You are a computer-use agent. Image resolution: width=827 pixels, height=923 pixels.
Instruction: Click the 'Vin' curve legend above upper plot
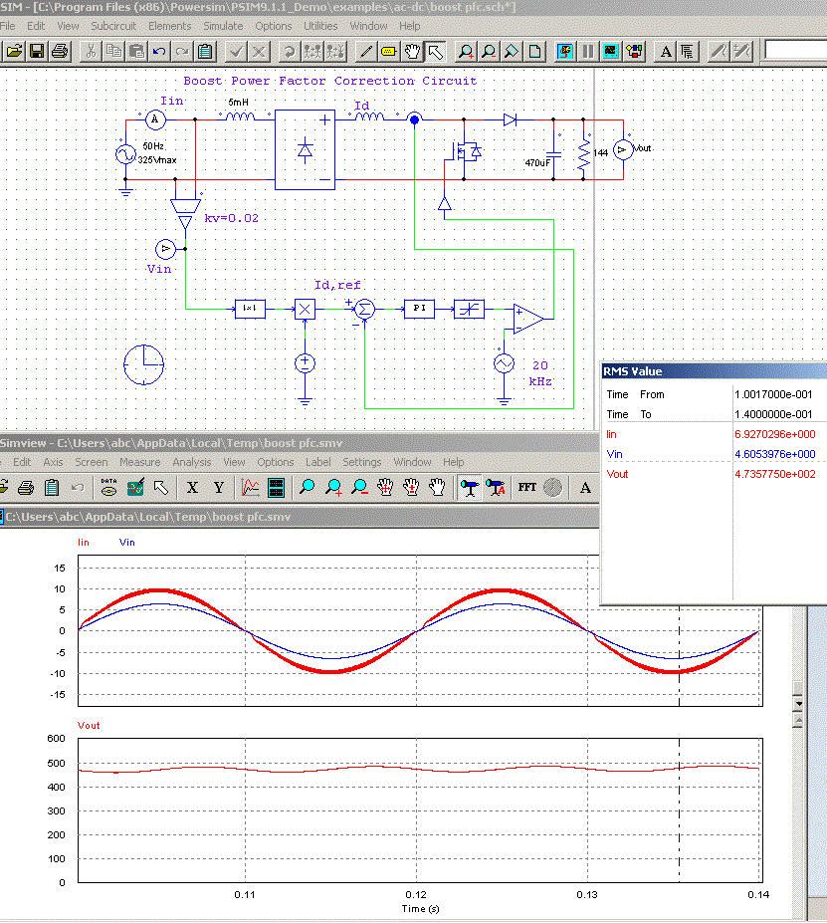tap(127, 542)
